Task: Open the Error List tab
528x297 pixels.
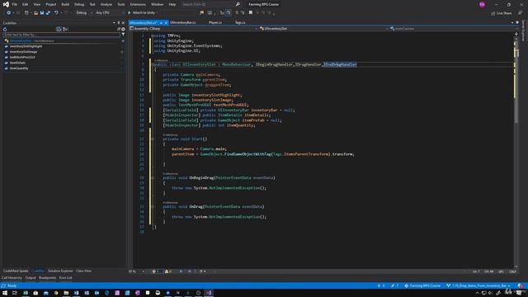Action: [66, 278]
